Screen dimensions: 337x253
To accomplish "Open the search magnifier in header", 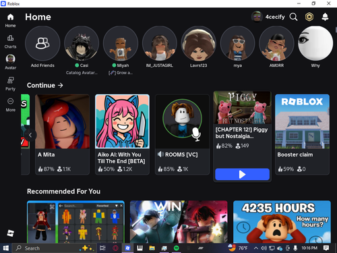I will point(293,17).
